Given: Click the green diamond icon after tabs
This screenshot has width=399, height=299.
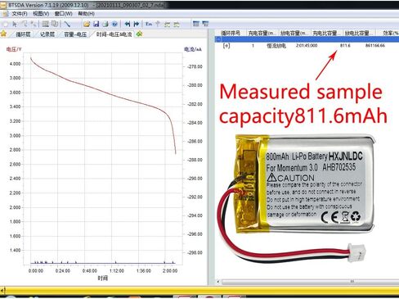Looking at the screenshot, I should (x=139, y=34).
